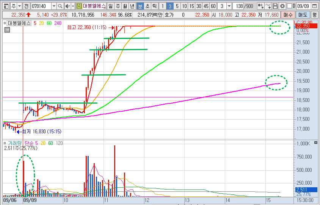
Task: Click the 대봉엘에스 chart legend label
Action: 19,23
